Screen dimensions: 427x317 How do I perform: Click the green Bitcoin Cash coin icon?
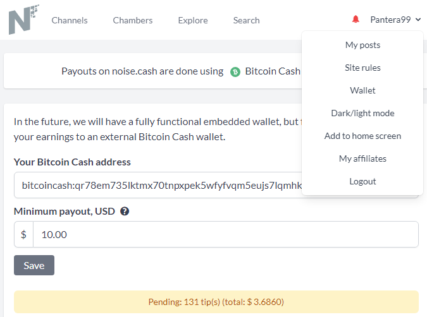(x=235, y=72)
